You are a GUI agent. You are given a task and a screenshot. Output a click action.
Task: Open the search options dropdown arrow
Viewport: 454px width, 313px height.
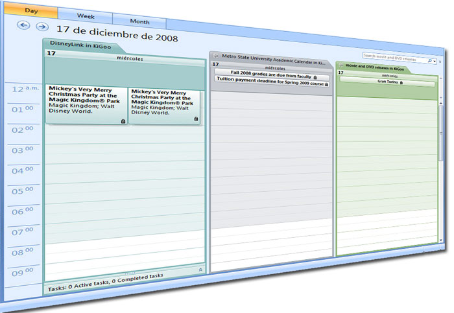coord(435,62)
